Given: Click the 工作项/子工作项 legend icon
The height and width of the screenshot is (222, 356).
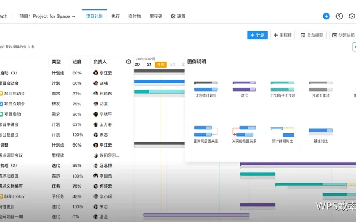Looking at the screenshot, I should [x=283, y=87].
